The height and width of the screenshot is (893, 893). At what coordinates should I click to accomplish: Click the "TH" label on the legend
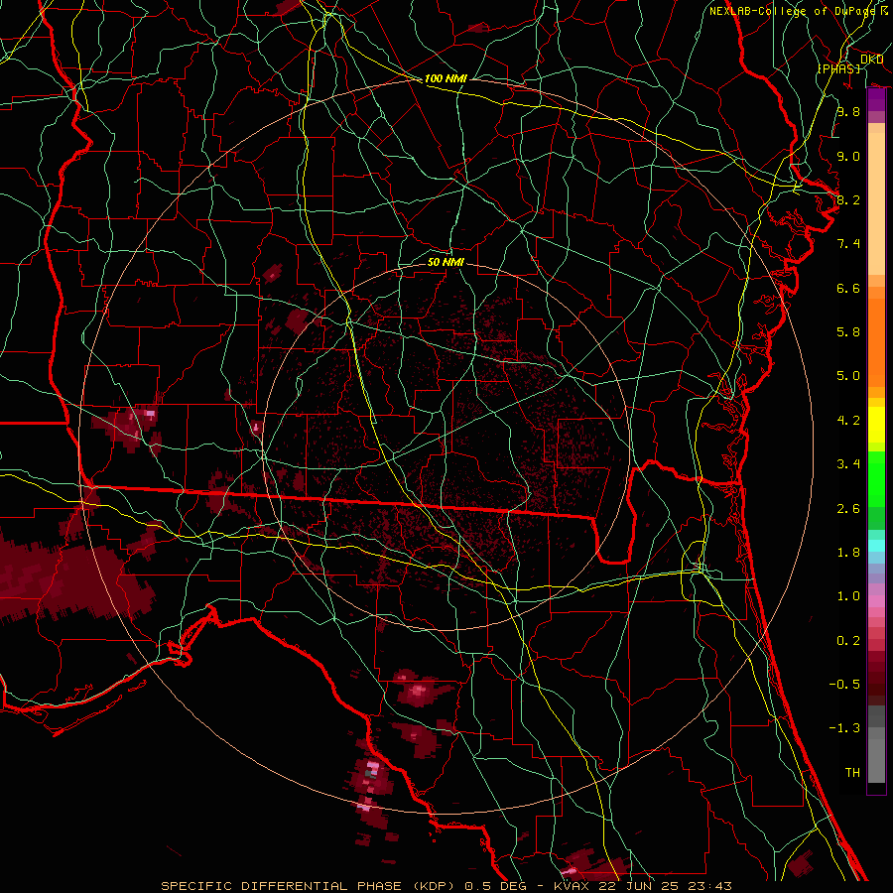852,773
